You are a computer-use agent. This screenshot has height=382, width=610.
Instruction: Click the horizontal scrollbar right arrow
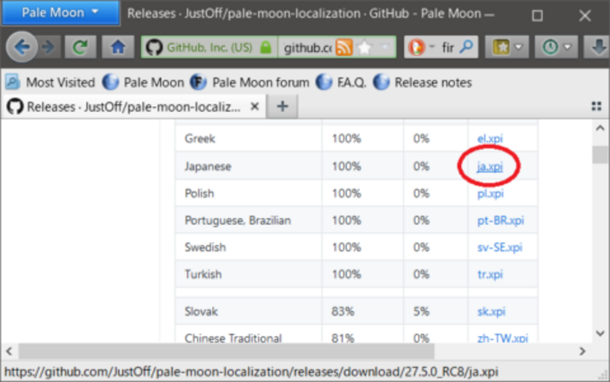pos(582,351)
